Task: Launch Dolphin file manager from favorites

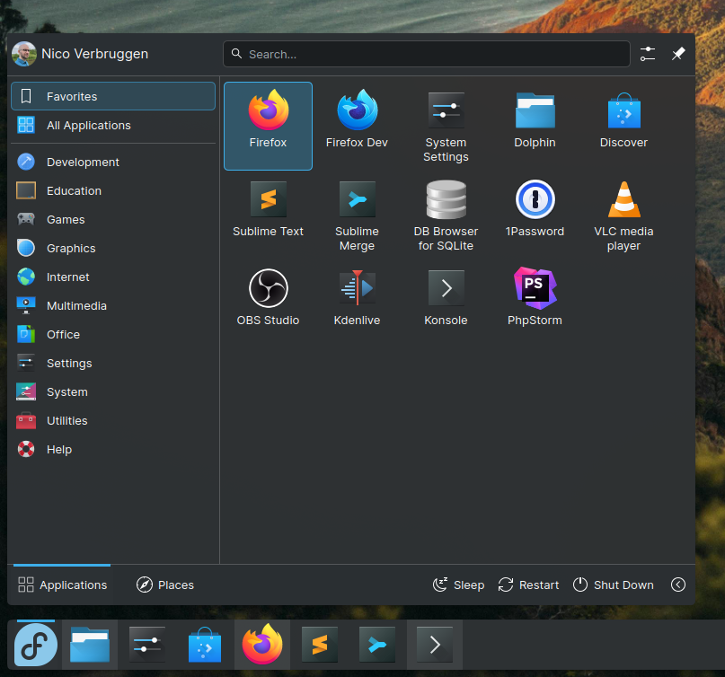Action: point(535,126)
